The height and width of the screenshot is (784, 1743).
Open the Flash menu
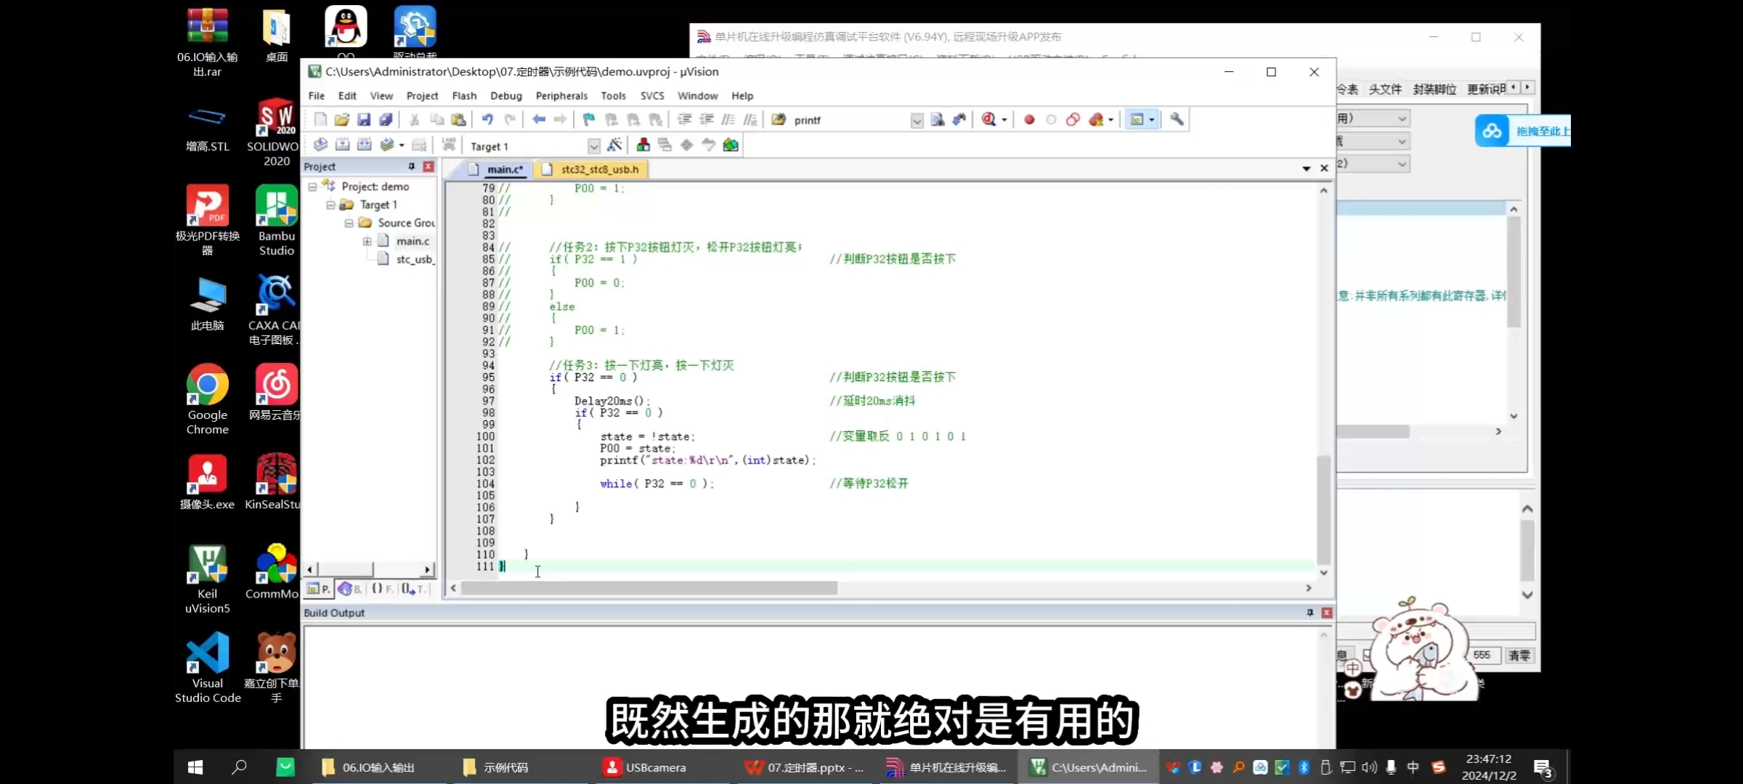(x=464, y=96)
